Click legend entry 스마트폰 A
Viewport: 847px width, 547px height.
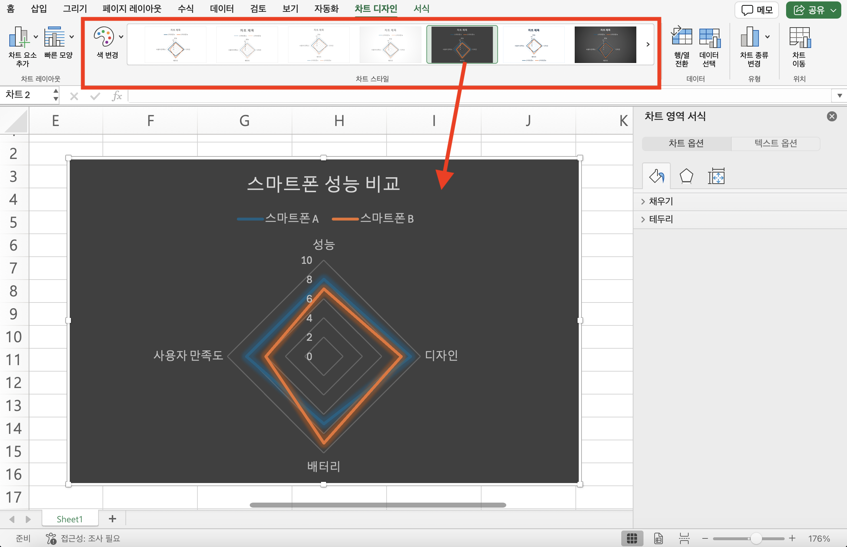[278, 218]
